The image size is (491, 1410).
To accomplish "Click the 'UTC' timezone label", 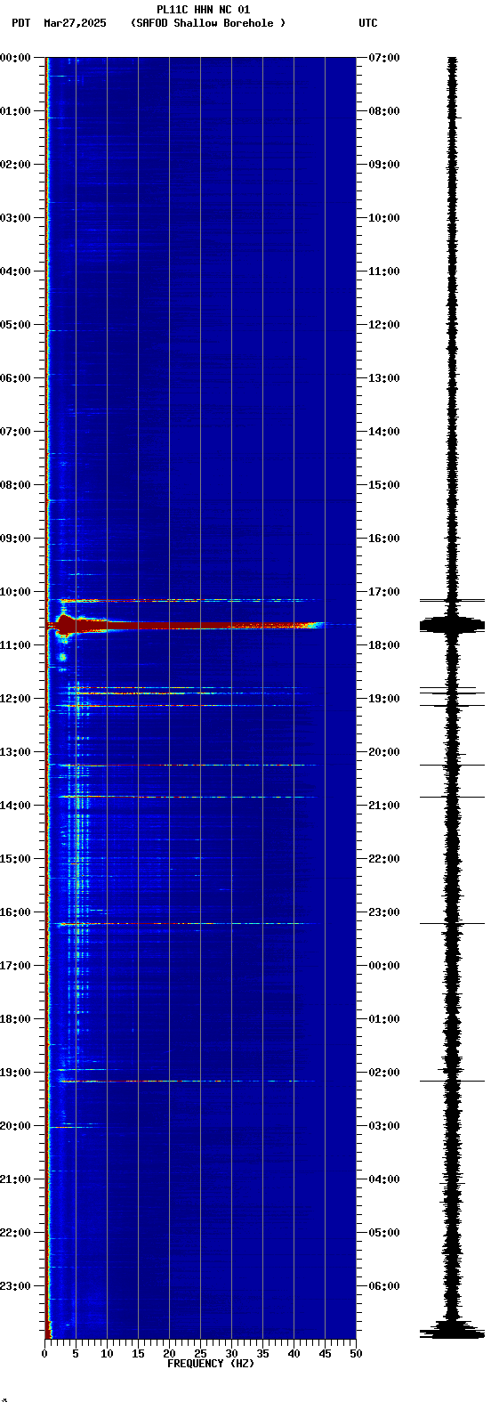I will point(368,23).
